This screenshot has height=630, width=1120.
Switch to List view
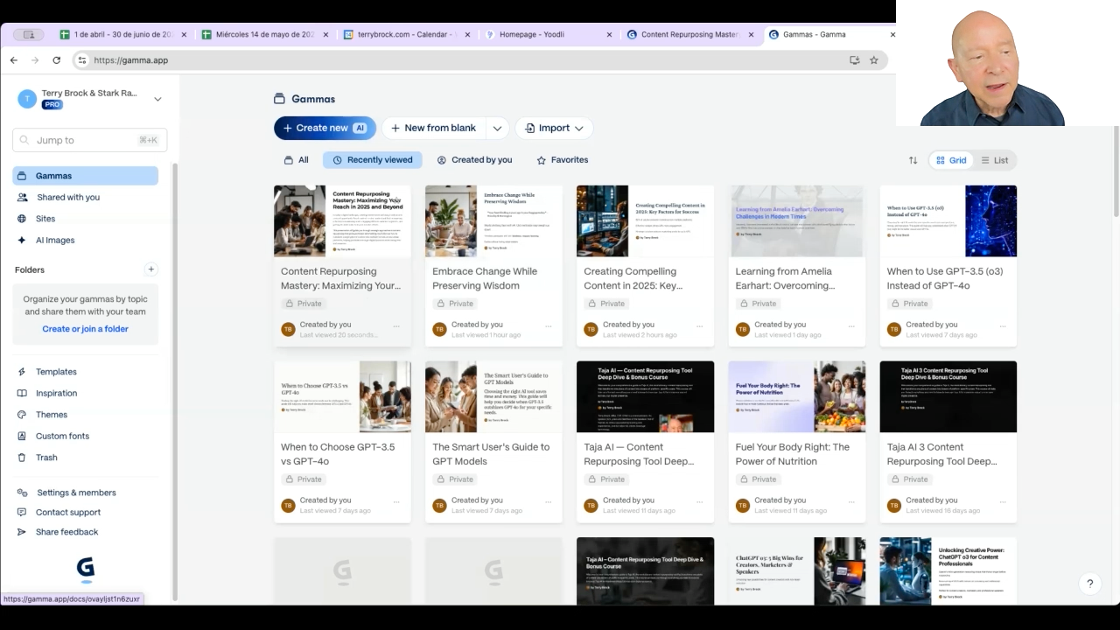994,160
